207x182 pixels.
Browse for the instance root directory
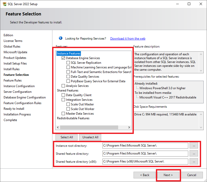tap(194, 145)
